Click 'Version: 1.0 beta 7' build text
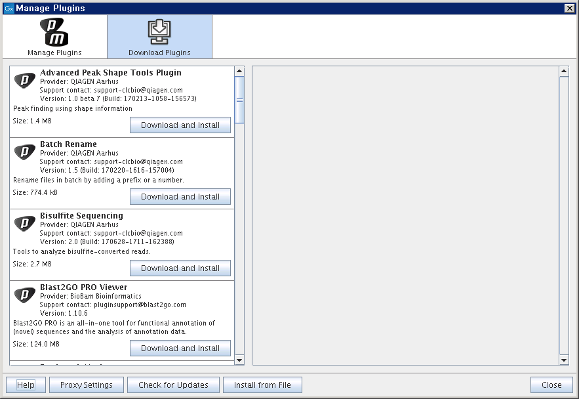 [118, 98]
